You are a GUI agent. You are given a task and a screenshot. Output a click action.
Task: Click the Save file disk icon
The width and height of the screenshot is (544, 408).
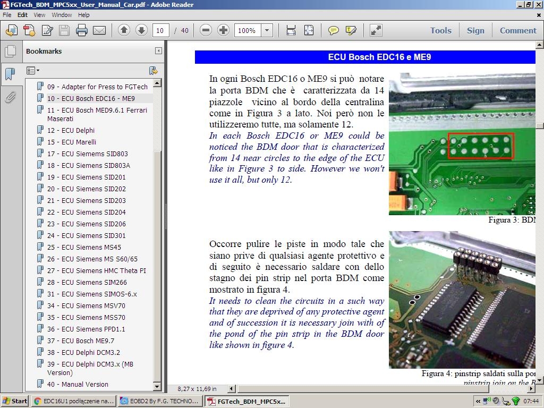64,30
